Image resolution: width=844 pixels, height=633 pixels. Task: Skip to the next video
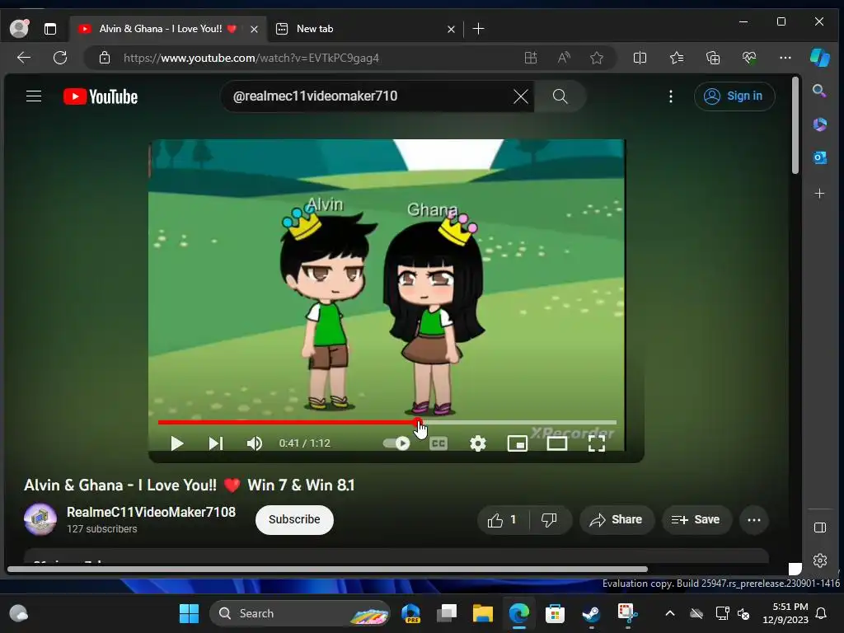[x=215, y=443]
